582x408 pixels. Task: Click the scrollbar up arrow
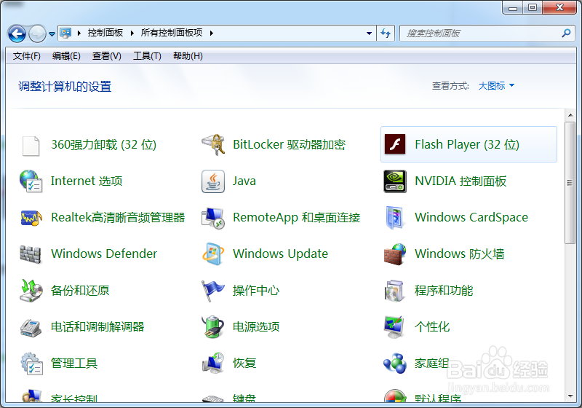pos(570,115)
